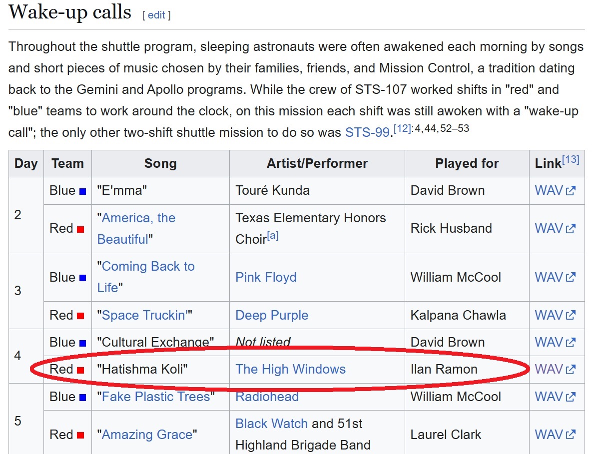Viewport: 595px width, 454px height.
Task: Open the Deep Purple artist page
Action: coord(272,315)
